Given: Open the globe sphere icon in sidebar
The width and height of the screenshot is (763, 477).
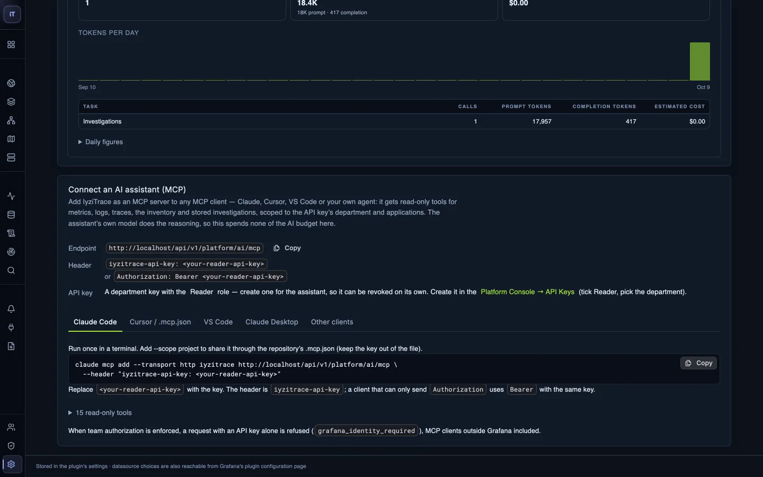Looking at the screenshot, I should click(11, 83).
